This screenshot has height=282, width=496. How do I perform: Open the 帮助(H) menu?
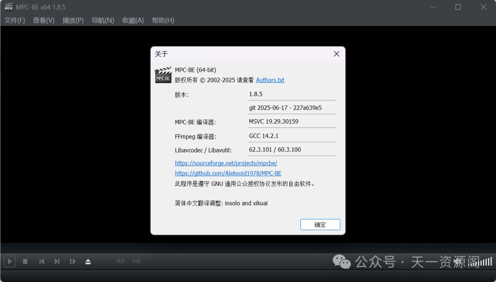click(x=163, y=20)
